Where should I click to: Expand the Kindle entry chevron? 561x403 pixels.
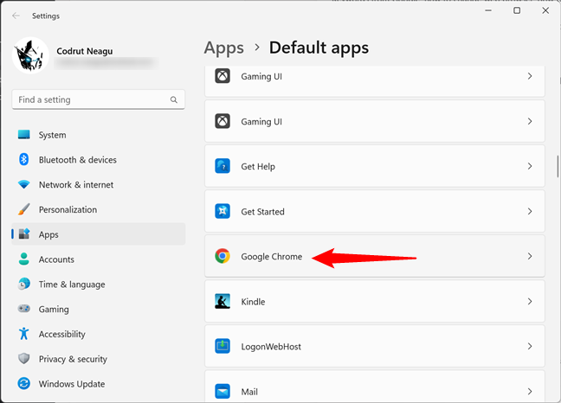tap(529, 302)
